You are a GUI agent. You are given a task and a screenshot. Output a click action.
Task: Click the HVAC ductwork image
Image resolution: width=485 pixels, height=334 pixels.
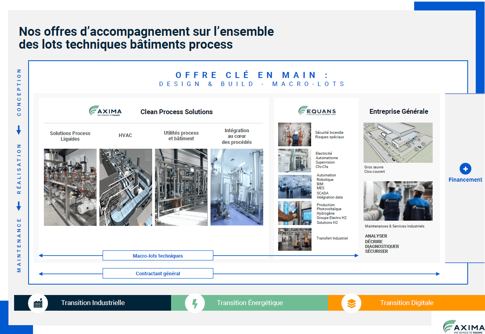(126, 187)
